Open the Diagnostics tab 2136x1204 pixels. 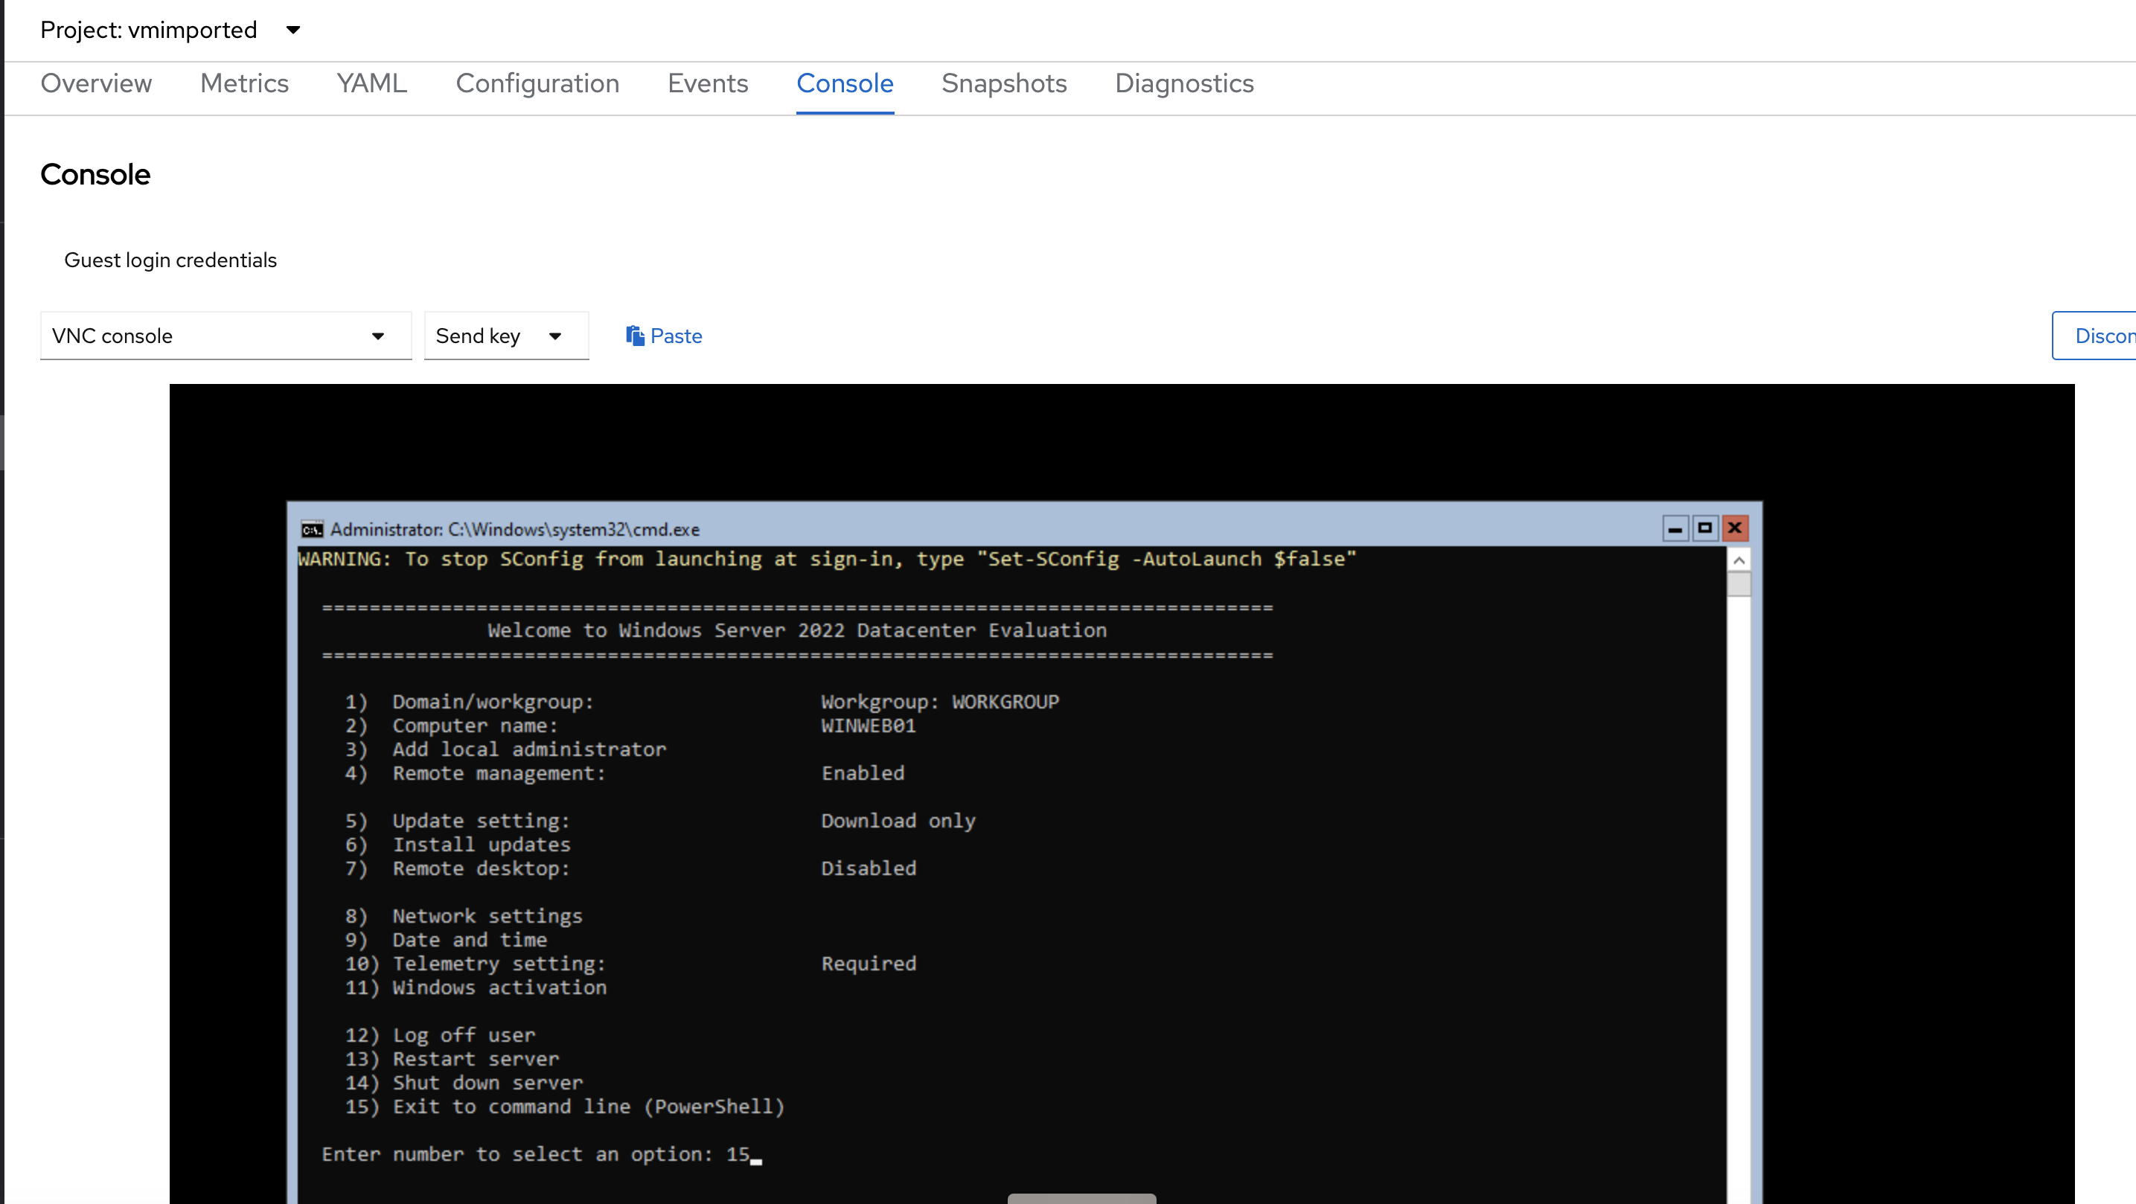(1184, 83)
